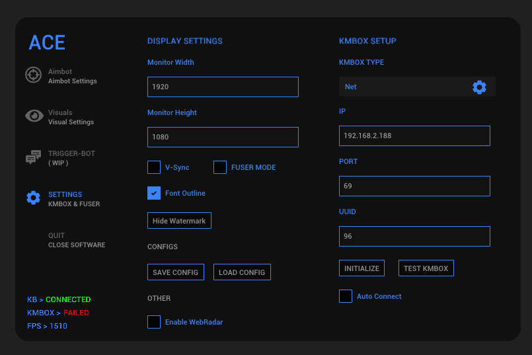Click the KMBOX TYPE label
The image size is (532, 355).
point(361,62)
